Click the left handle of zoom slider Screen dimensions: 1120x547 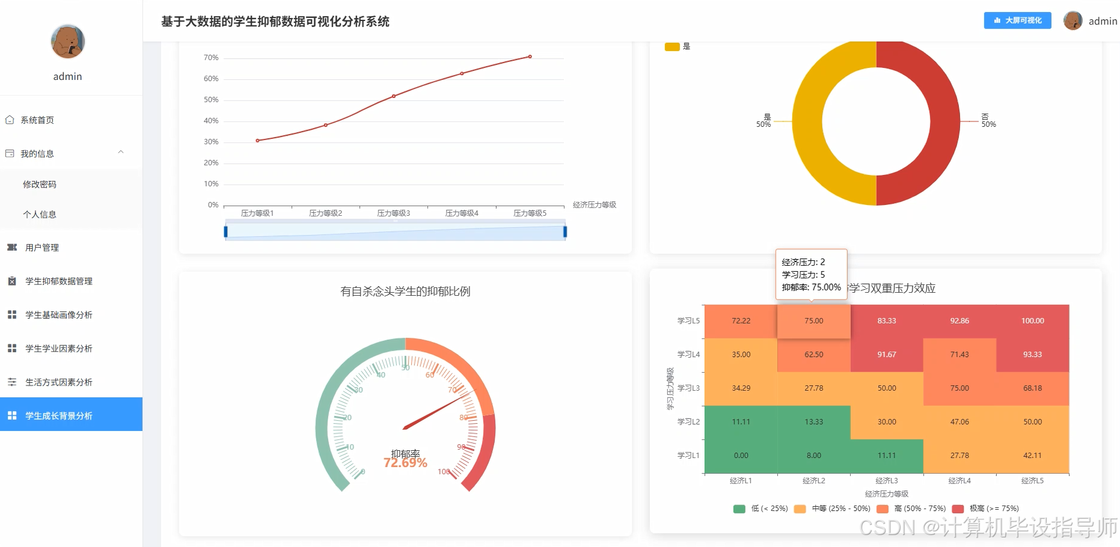point(225,231)
